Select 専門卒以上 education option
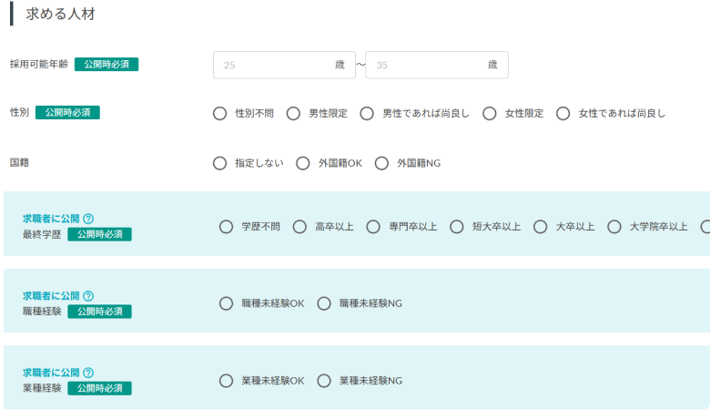Viewport: 710px width, 410px height. click(373, 227)
